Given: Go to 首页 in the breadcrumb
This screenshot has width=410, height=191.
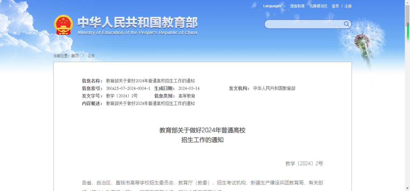Looking at the screenshot, I should (75, 56).
